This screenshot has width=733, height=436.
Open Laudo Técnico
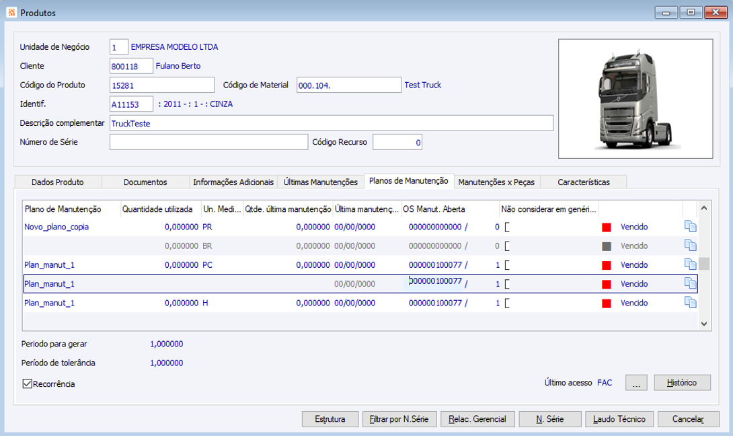(619, 419)
